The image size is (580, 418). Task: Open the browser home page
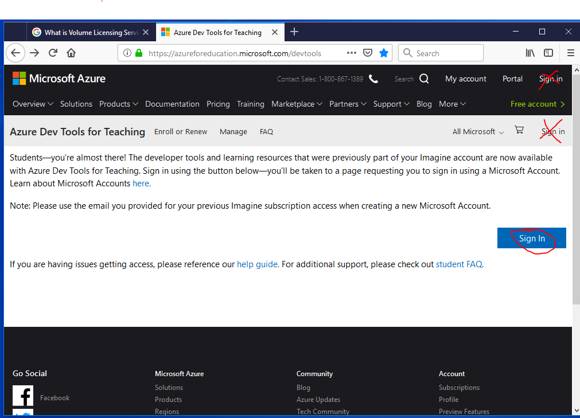pos(71,53)
